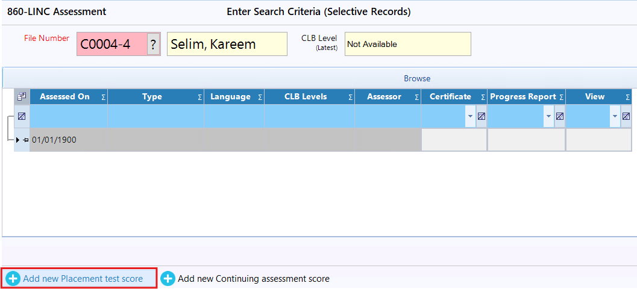Select the File Number field C0004-4
Viewport: 637px width, 289px height.
112,44
